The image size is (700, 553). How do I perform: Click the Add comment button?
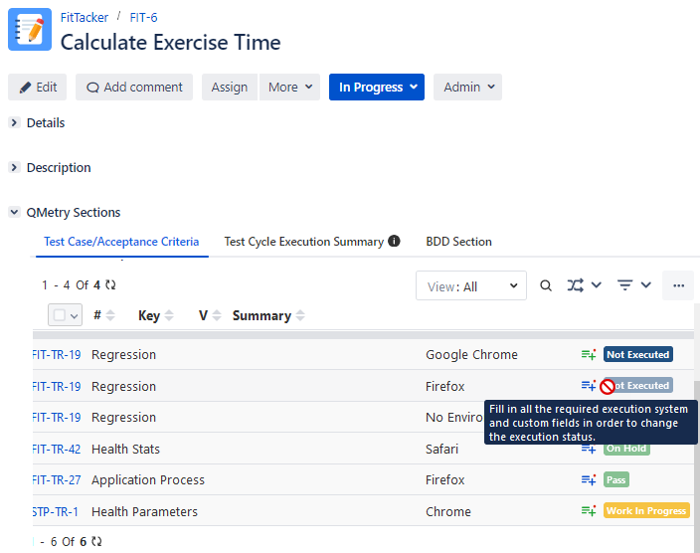point(134,88)
